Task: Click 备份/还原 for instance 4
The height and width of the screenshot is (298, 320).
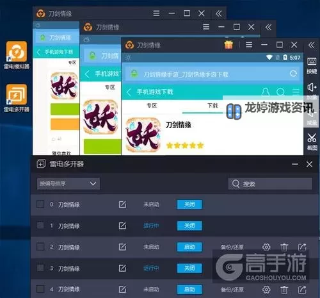Action: pyautogui.click(x=232, y=290)
